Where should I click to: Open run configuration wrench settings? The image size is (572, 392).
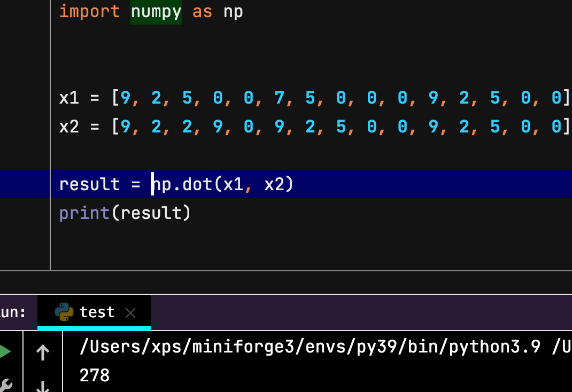[x=4, y=385]
